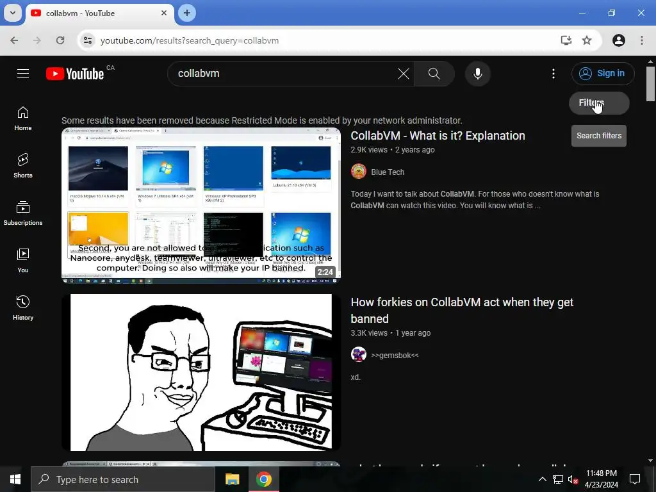Open a new Chrome tab

tap(187, 13)
